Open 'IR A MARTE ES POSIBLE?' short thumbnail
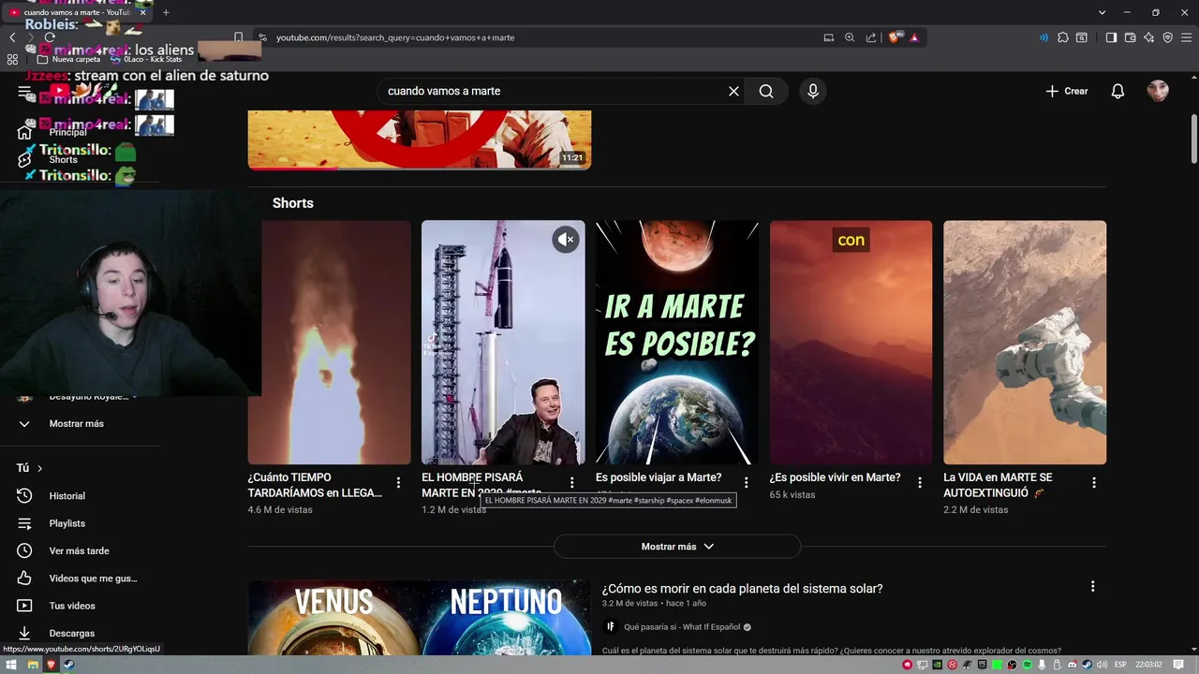Screen dimensions: 1199x674 pos(677,343)
